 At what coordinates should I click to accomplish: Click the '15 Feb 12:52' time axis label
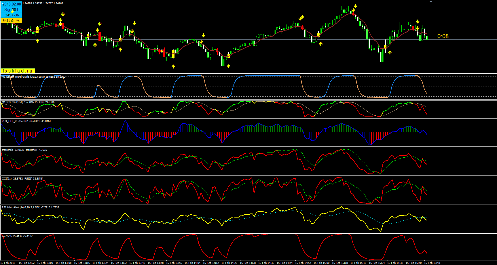(x=26, y=263)
